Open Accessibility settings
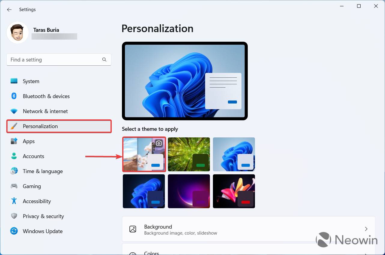Viewport: 385px width, 255px height. 37,201
